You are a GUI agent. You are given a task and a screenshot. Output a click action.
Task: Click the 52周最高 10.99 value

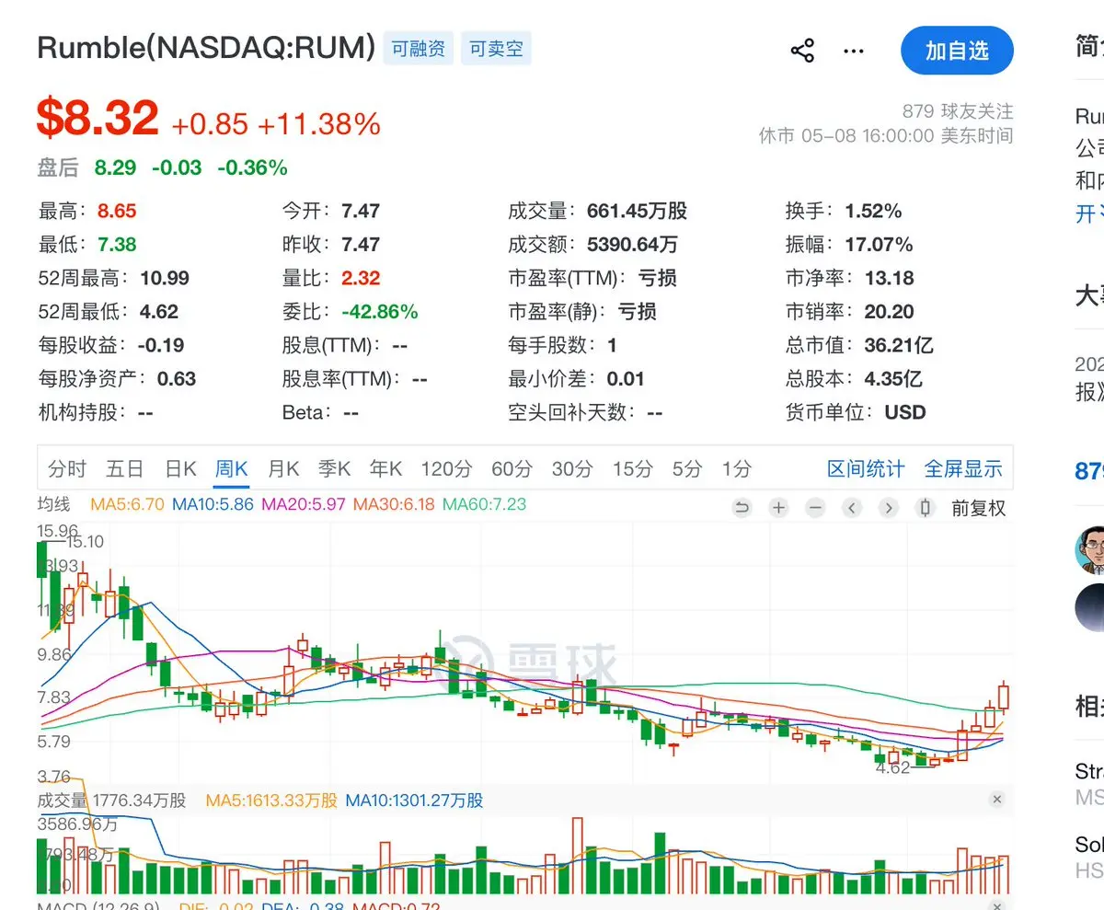coord(165,278)
